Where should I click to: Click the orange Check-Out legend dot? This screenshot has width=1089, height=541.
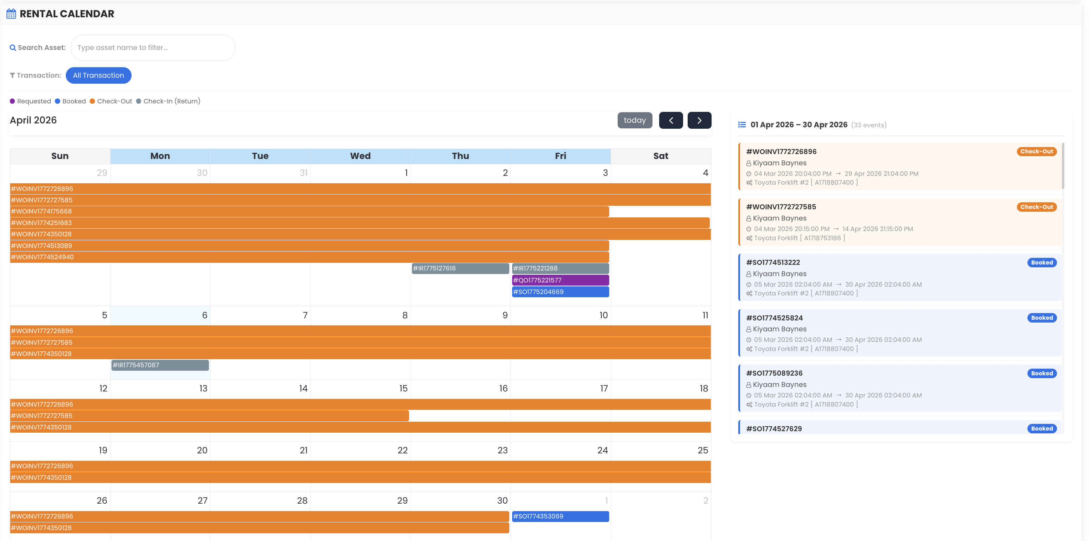pyautogui.click(x=92, y=101)
